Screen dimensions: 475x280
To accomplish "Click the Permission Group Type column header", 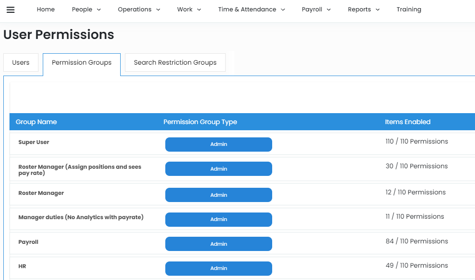I will point(200,122).
